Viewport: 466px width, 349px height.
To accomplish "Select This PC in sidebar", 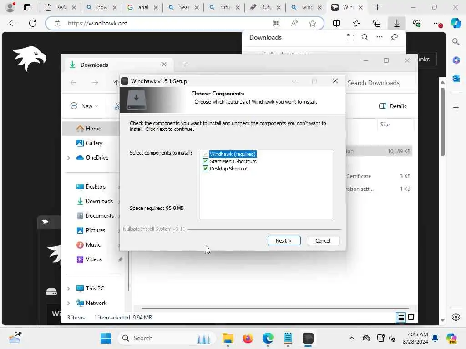I will tap(95, 289).
